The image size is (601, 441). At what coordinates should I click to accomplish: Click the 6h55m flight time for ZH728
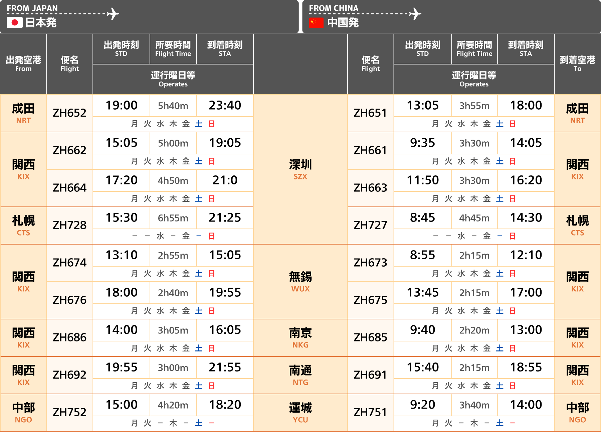pyautogui.click(x=173, y=218)
